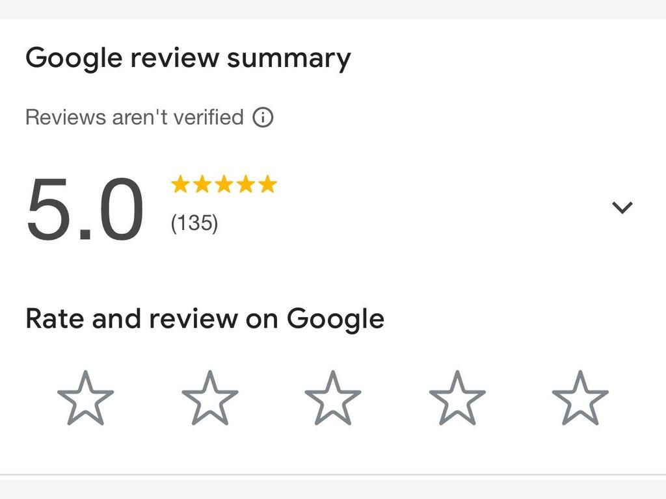Viewport: 666px width, 499px height.
Task: Rate one star with first outline star
Action: pyautogui.click(x=85, y=398)
